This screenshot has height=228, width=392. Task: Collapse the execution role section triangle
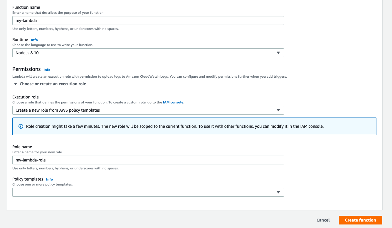pyautogui.click(x=16, y=84)
